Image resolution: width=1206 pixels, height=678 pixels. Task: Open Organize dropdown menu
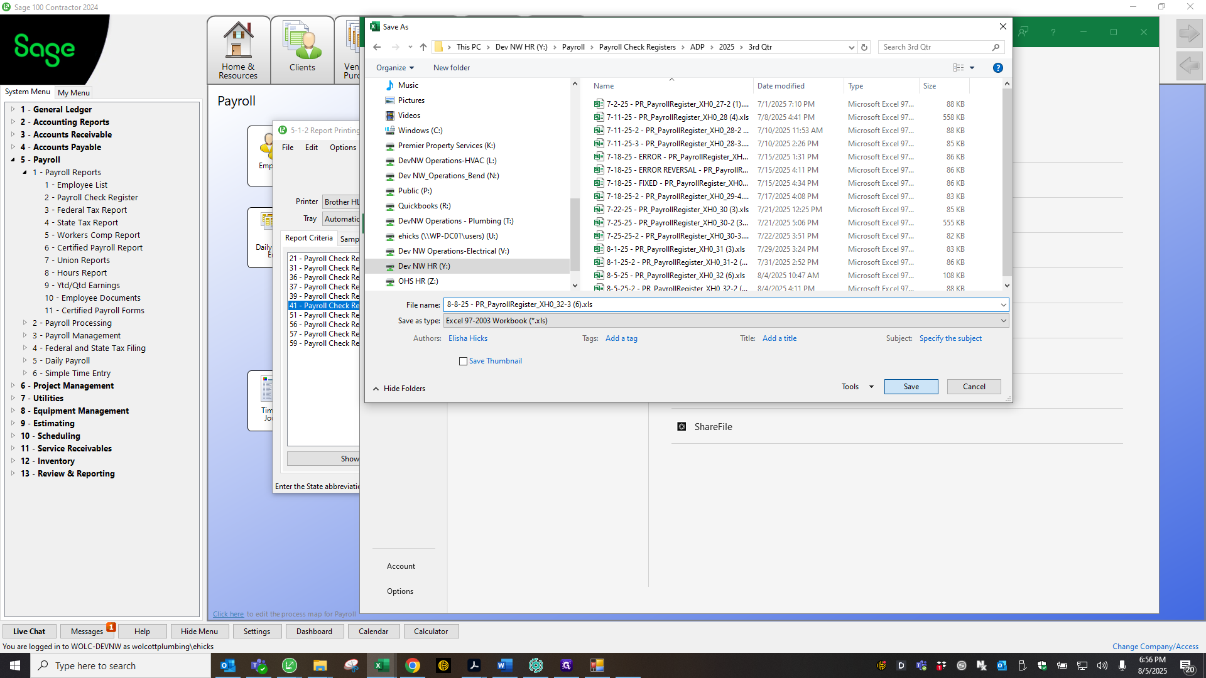point(395,68)
